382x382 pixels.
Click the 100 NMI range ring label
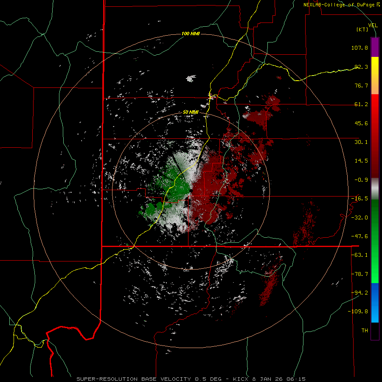191,34
